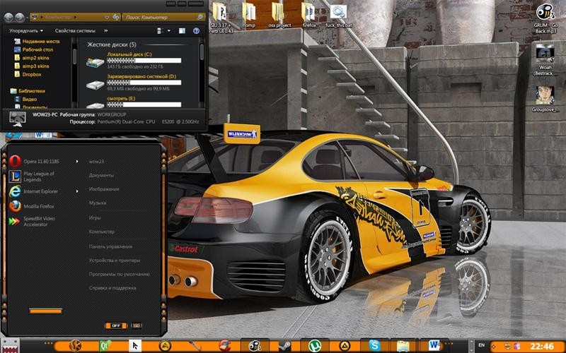Click the C: drive usage bar
The height and width of the screenshot is (353, 566).
pos(144,61)
